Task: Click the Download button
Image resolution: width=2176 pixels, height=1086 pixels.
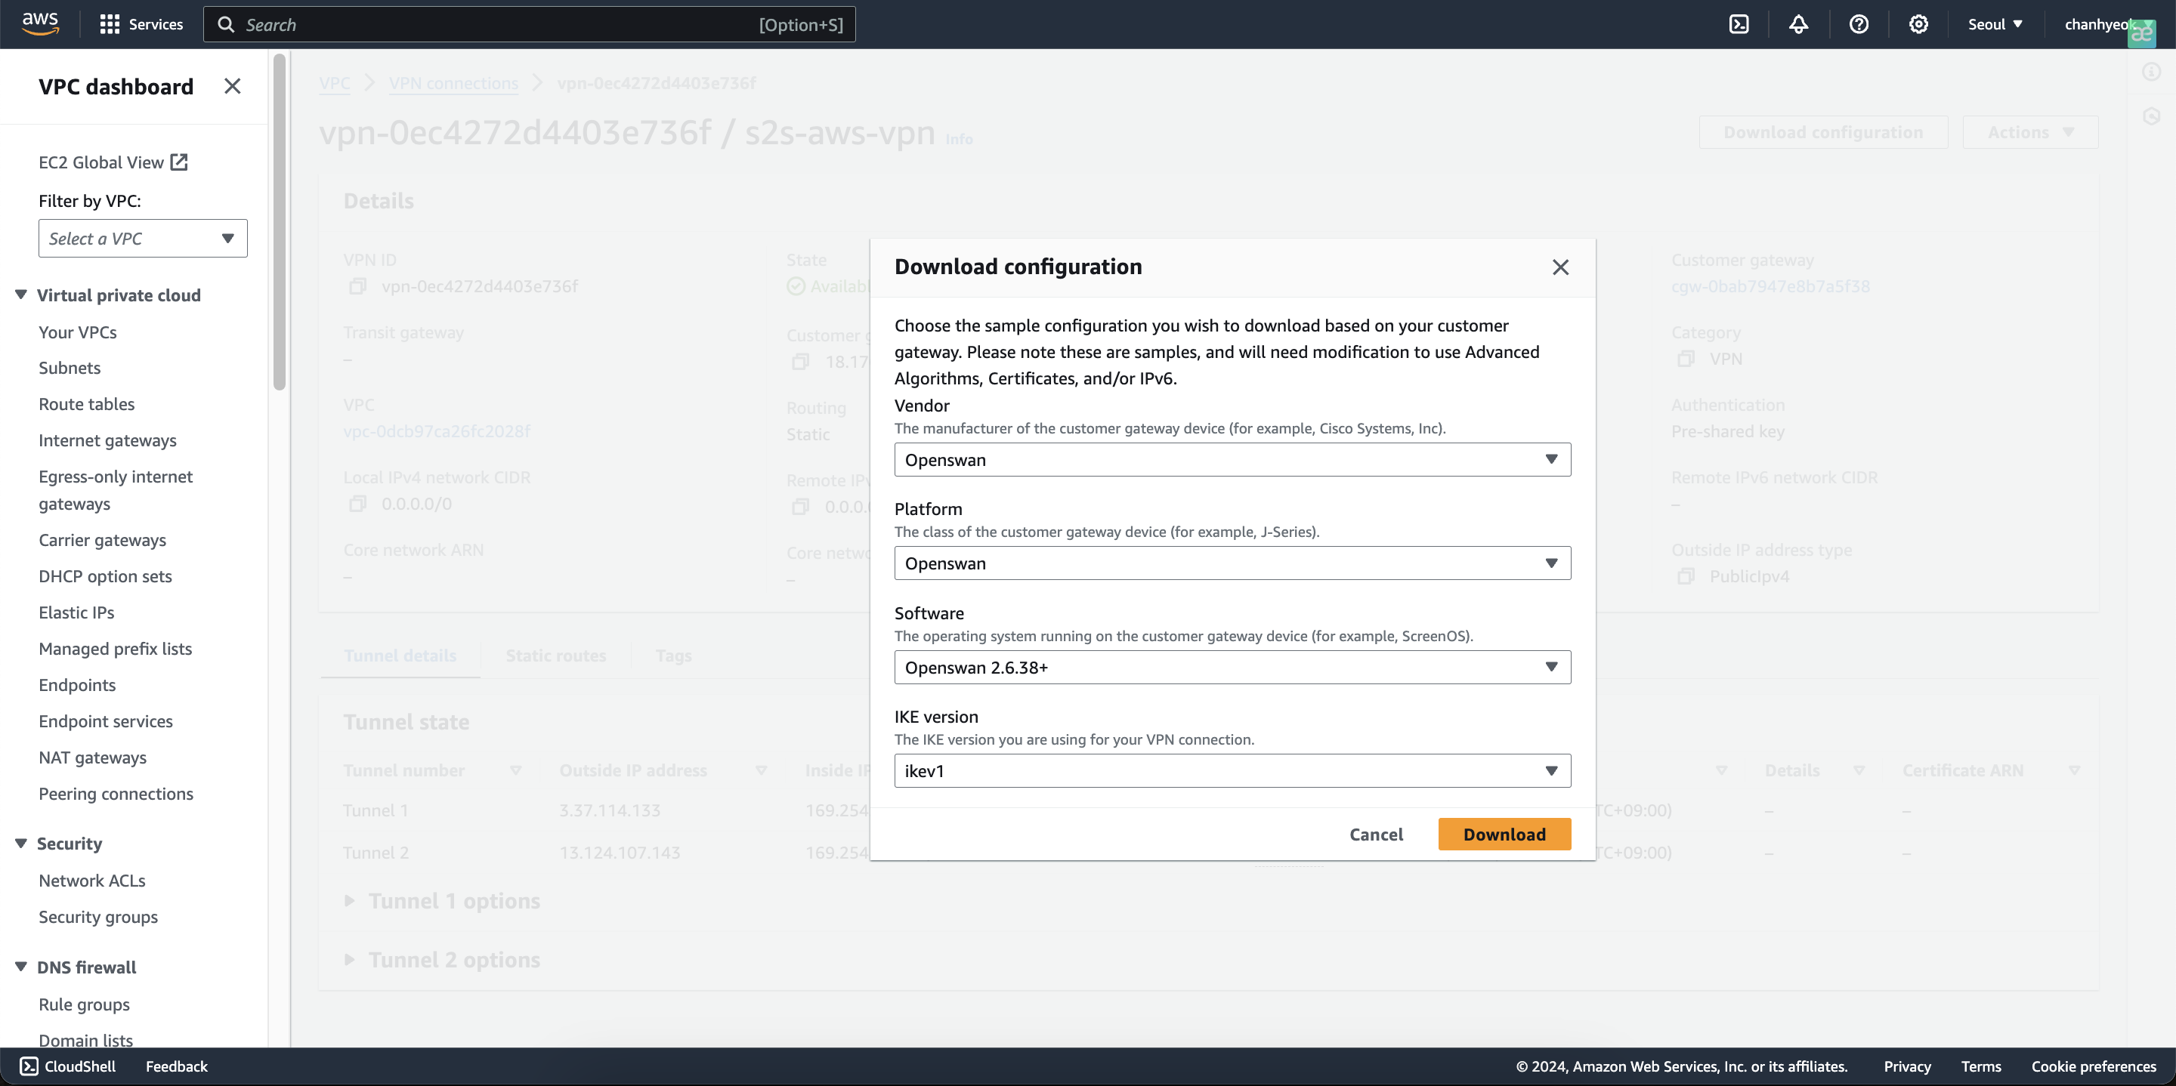Action: point(1504,835)
